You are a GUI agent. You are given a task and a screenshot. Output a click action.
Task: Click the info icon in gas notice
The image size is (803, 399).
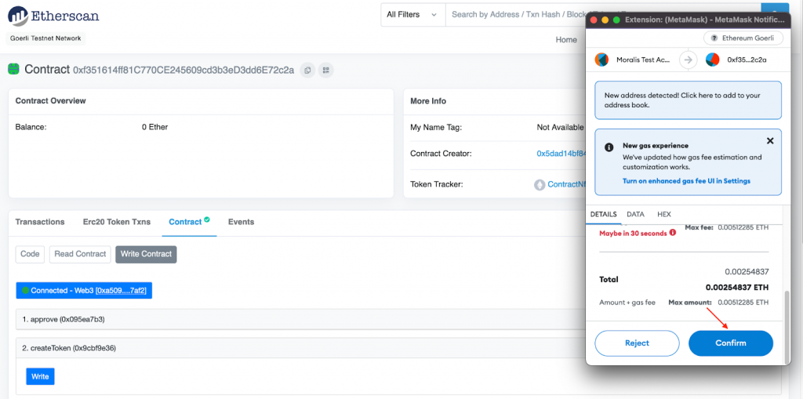click(x=609, y=147)
